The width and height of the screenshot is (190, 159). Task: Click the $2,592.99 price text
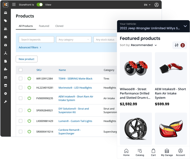tap(128, 104)
